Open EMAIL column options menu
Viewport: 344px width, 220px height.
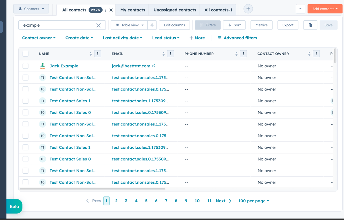(171, 54)
